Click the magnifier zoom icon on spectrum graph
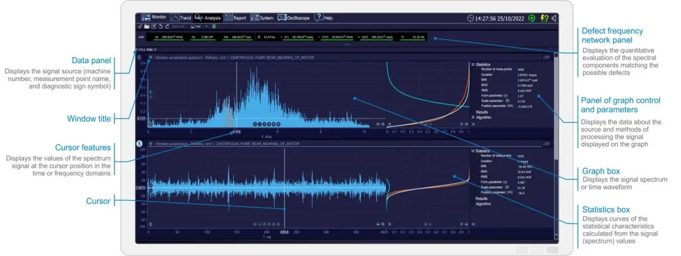681x256 pixels. tap(382, 124)
